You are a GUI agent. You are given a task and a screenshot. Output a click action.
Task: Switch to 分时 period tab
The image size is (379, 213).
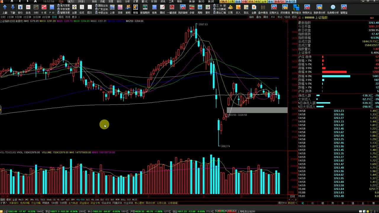(3, 17)
